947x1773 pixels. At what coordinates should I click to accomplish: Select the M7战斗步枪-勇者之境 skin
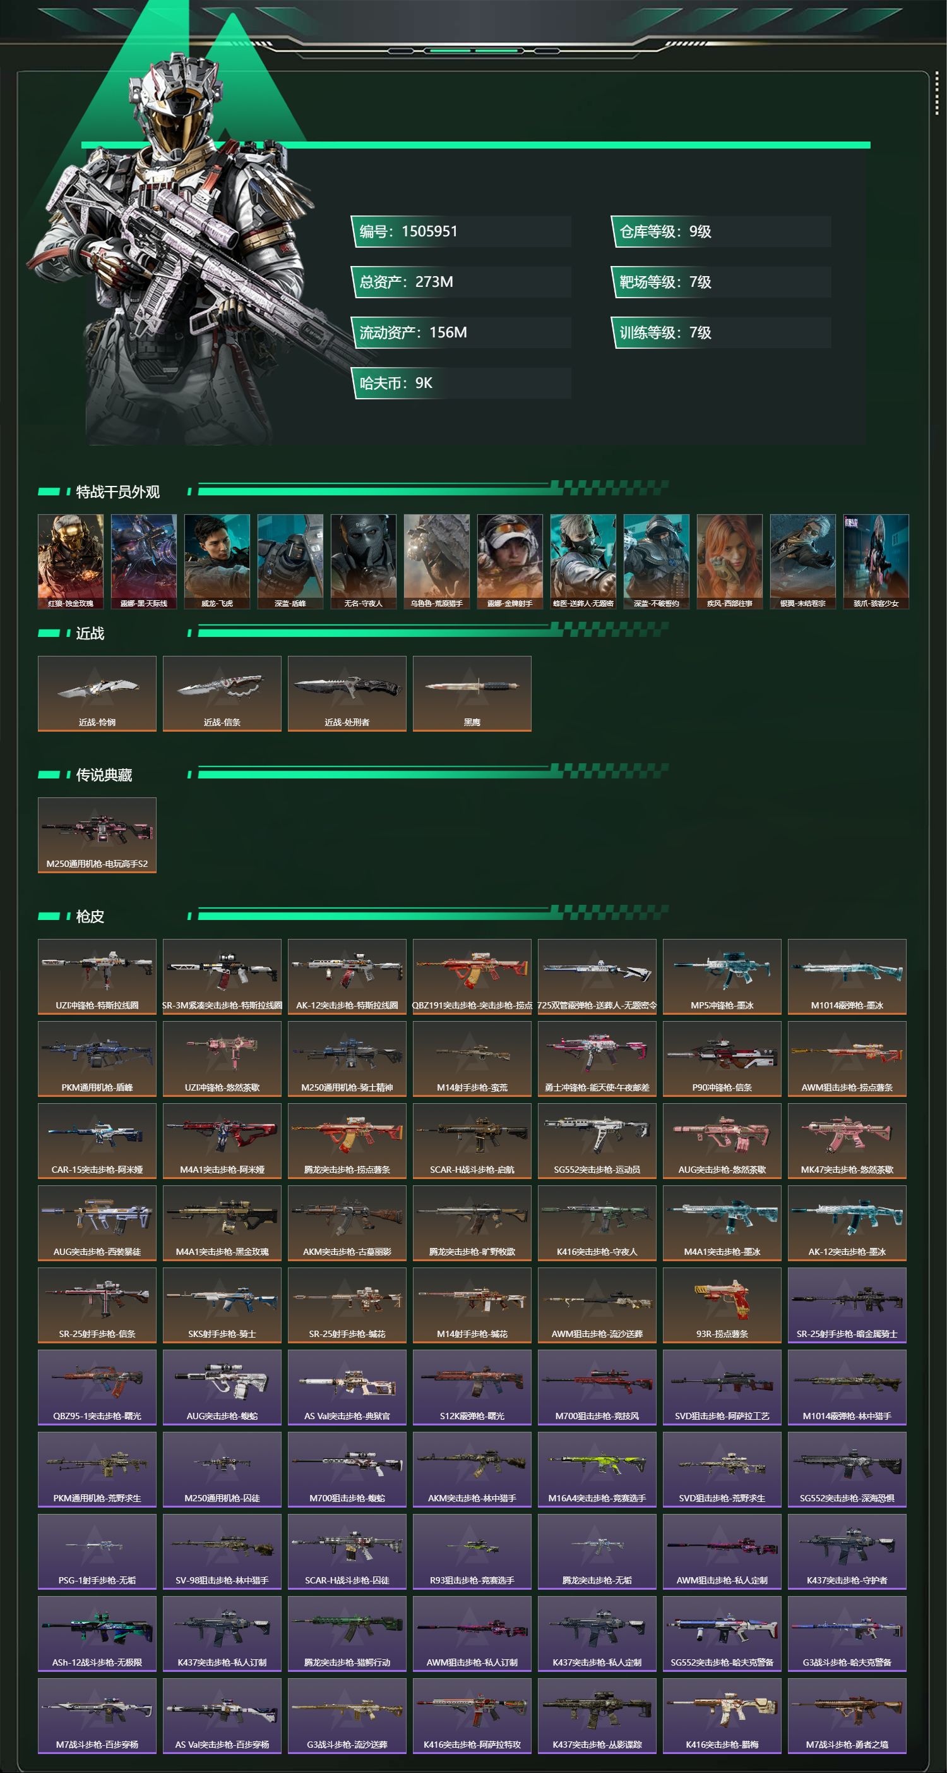(x=847, y=1715)
